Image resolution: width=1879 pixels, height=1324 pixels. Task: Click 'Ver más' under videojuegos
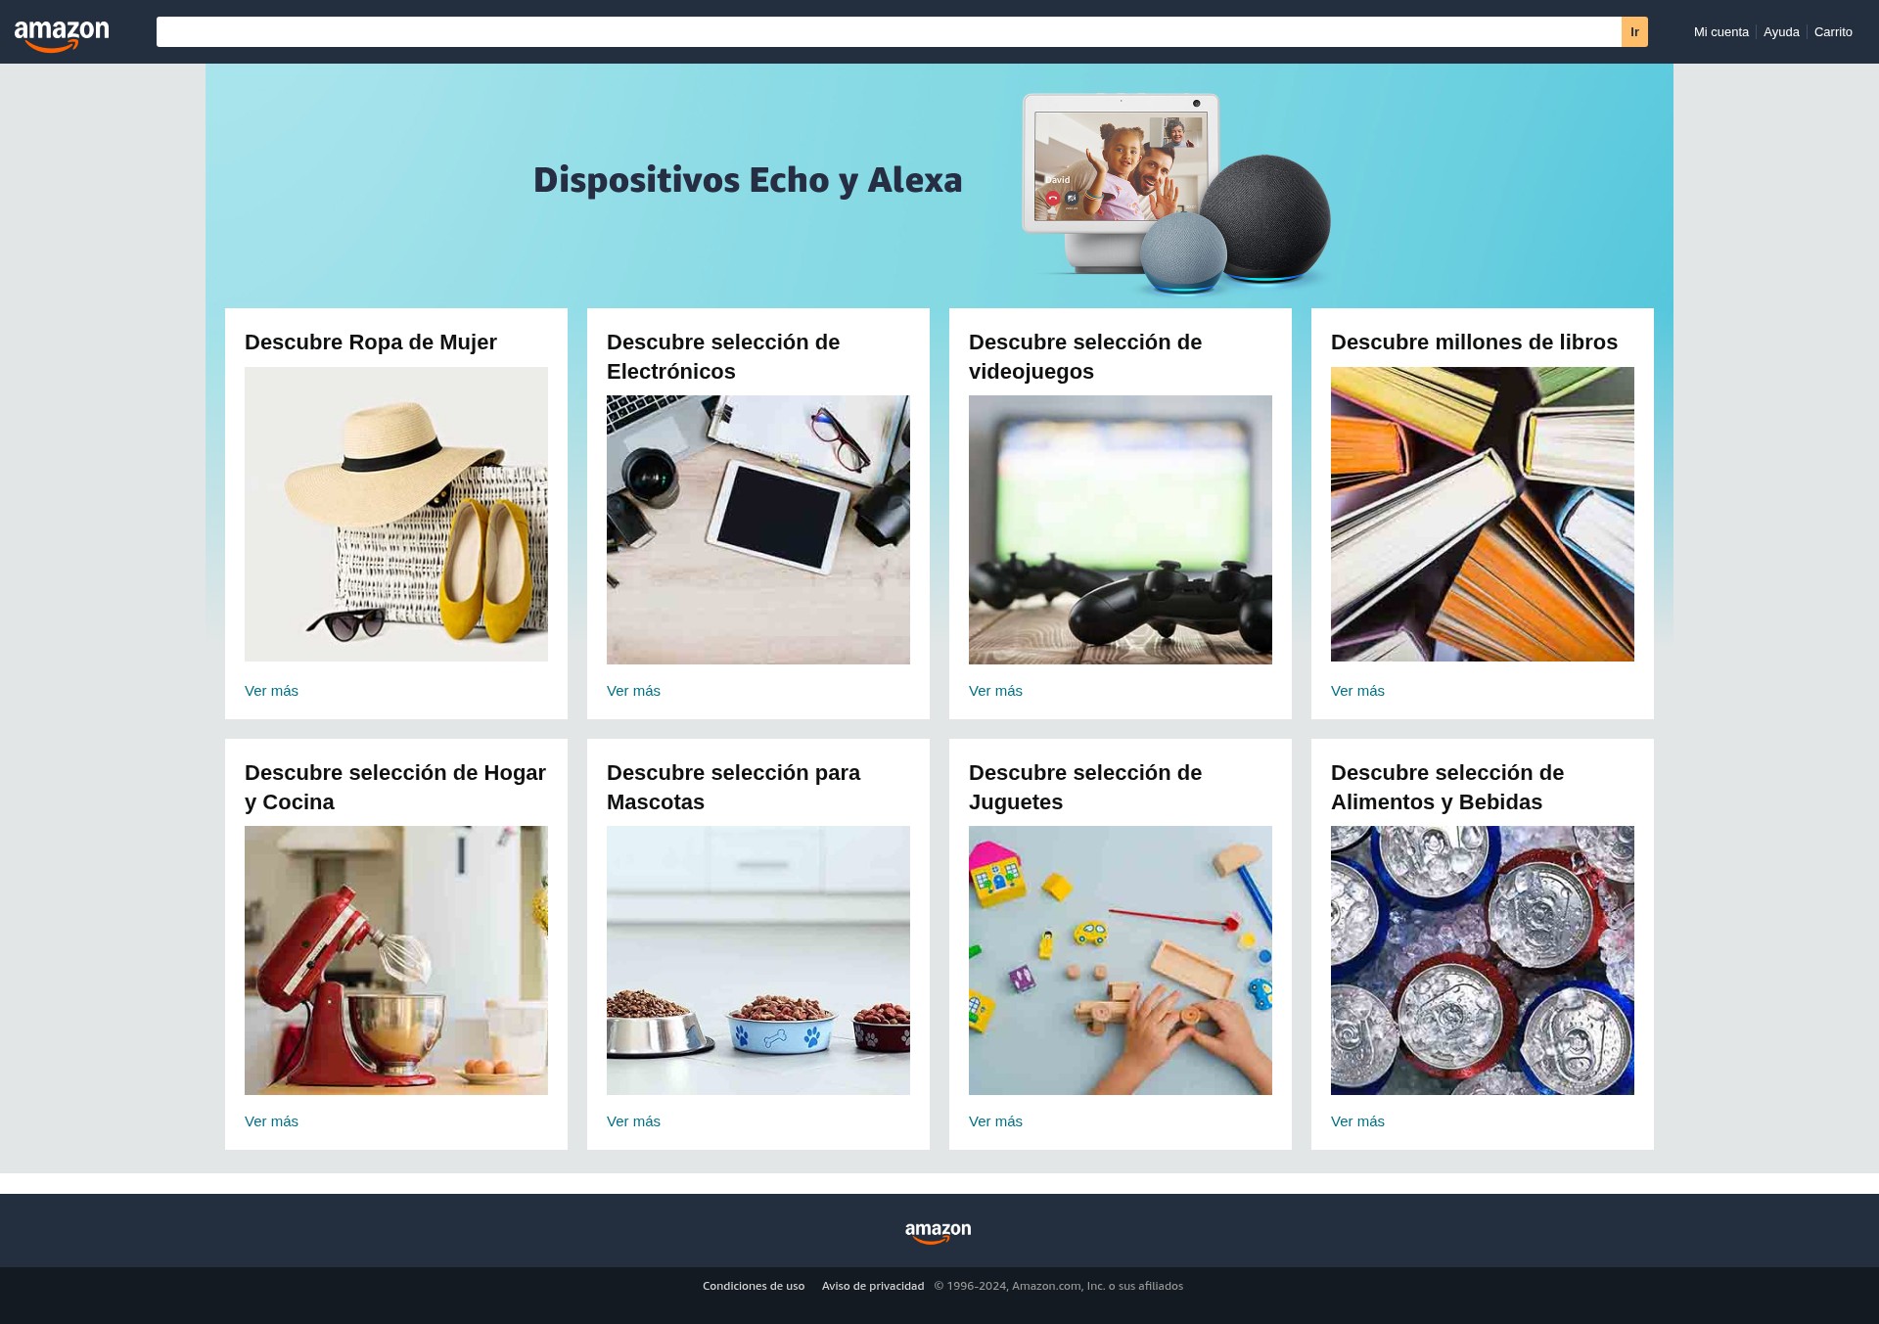click(995, 691)
